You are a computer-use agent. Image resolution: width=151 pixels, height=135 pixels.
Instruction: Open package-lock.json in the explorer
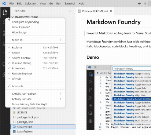(43, 117)
